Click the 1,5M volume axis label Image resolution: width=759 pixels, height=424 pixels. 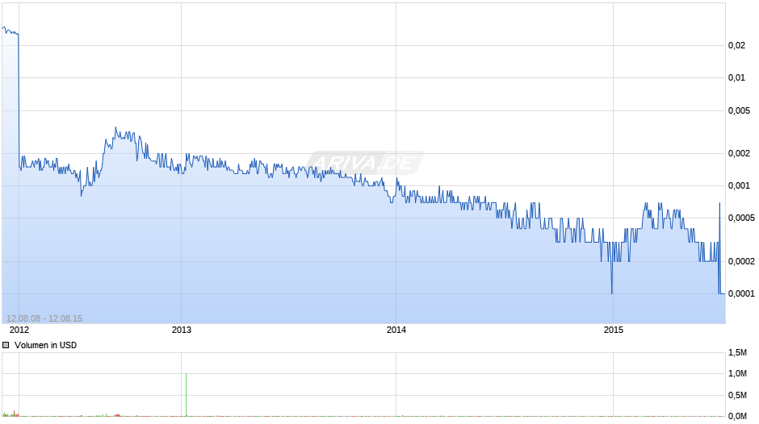[x=738, y=352]
